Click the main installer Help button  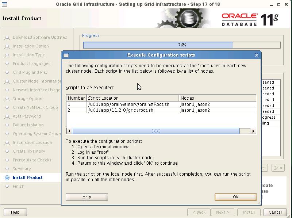(x=15, y=212)
